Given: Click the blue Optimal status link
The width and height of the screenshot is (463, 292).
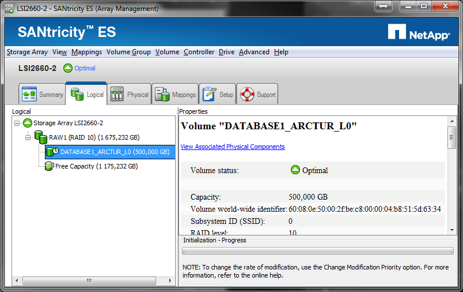Looking at the screenshot, I should click(85, 68).
